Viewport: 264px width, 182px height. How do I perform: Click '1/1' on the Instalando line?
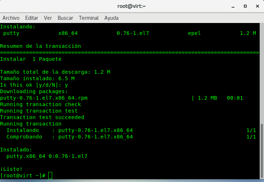[251, 130]
